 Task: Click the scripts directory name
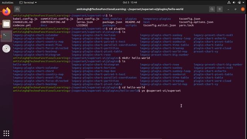tap(131, 25)
